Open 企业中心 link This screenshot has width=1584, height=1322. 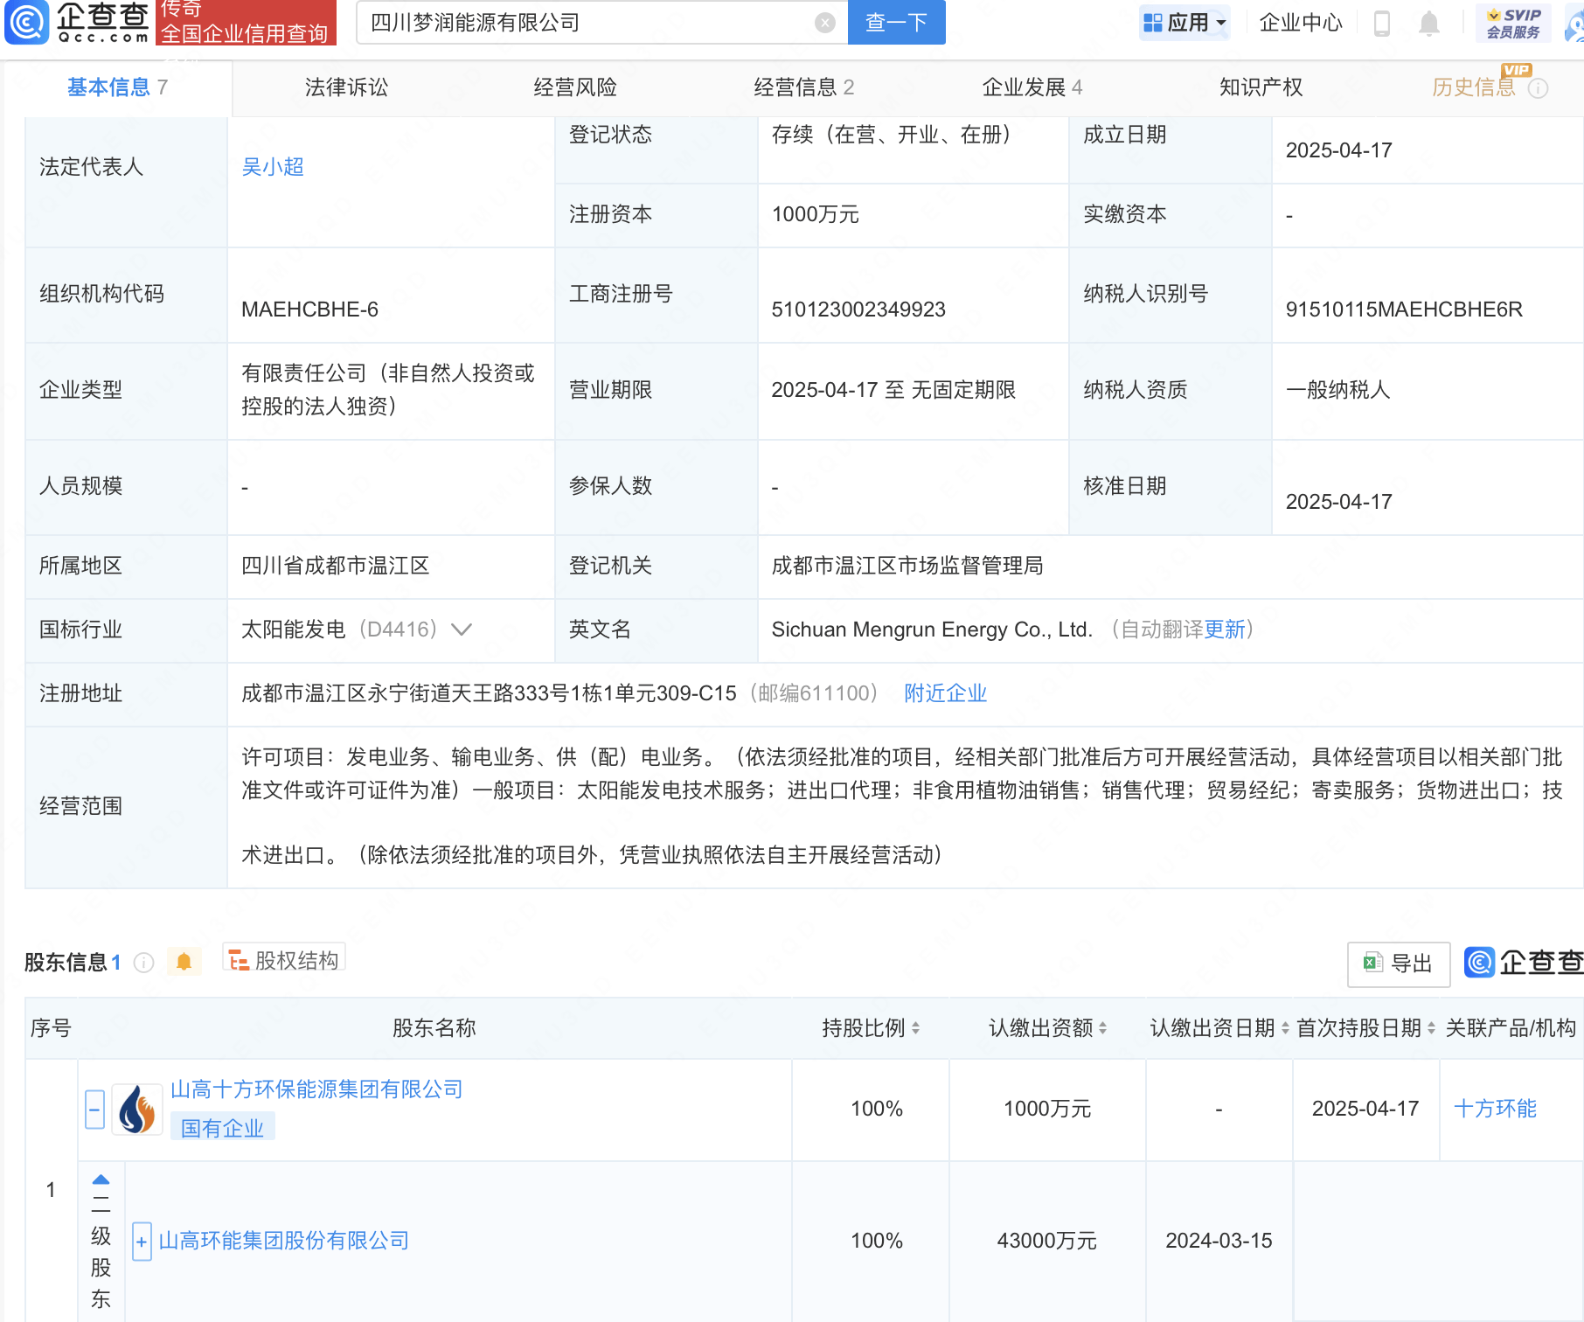1300,23
